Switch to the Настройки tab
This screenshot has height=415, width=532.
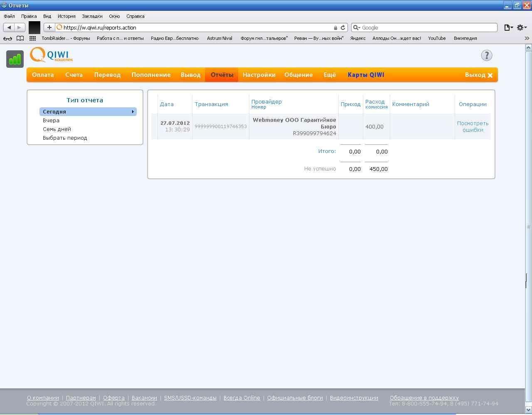tap(259, 75)
